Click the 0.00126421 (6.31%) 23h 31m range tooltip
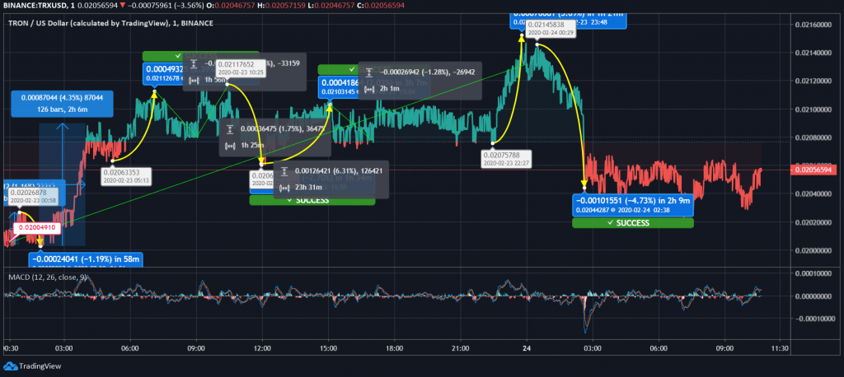The width and height of the screenshot is (844, 377). point(331,179)
